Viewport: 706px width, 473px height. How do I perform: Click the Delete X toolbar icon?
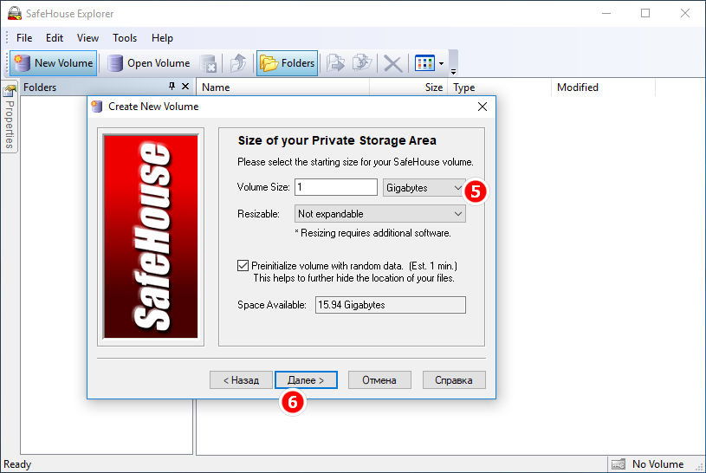[x=392, y=63]
